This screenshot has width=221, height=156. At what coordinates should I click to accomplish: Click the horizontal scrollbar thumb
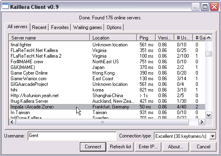(x=102, y=122)
